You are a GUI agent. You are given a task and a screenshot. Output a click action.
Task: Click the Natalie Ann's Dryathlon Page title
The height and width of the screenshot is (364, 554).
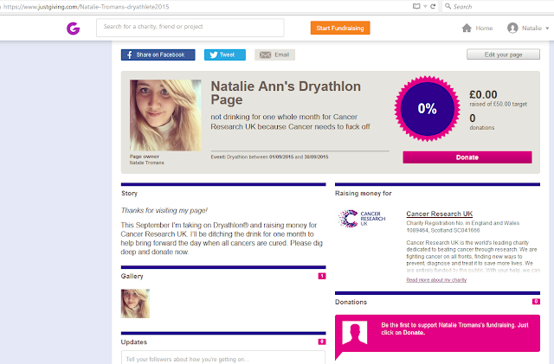[x=286, y=93]
